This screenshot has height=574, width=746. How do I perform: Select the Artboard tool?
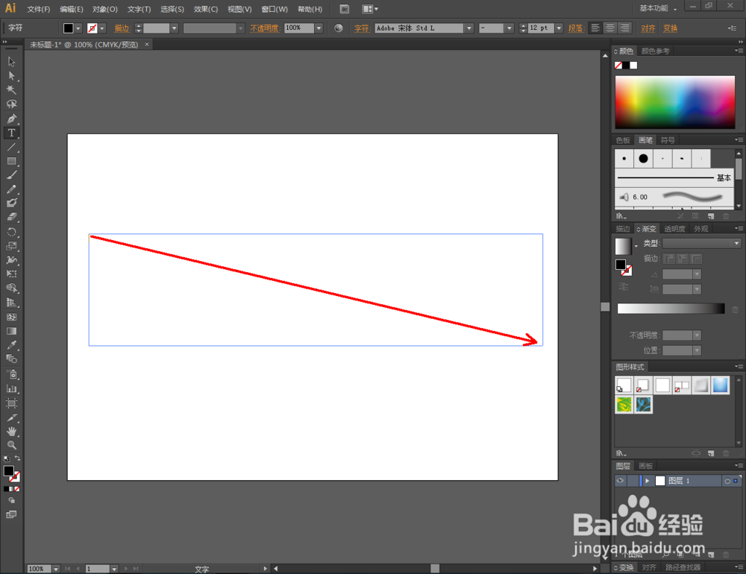tap(11, 403)
